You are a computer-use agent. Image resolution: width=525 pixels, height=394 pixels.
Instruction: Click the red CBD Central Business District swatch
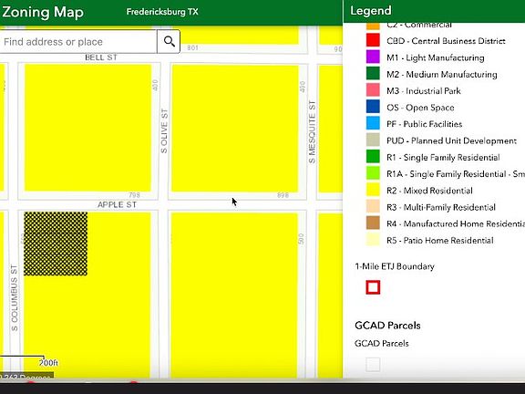coord(373,40)
